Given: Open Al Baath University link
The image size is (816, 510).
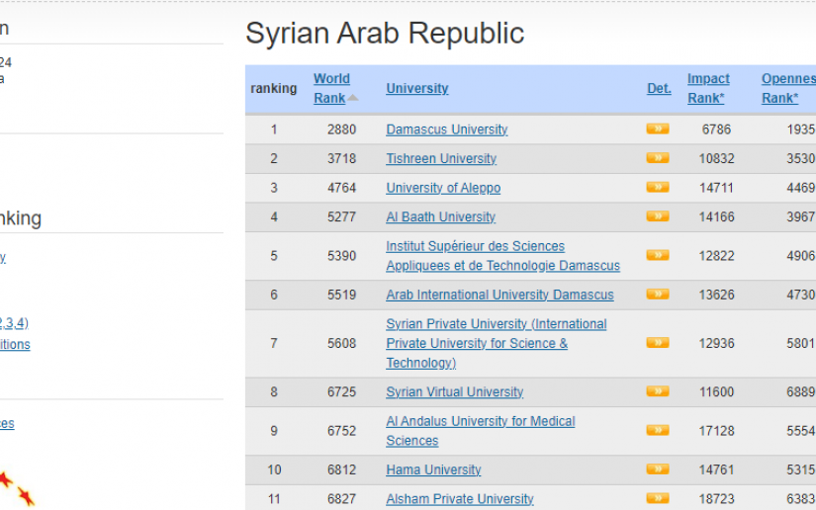Looking at the screenshot, I should coord(440,216).
